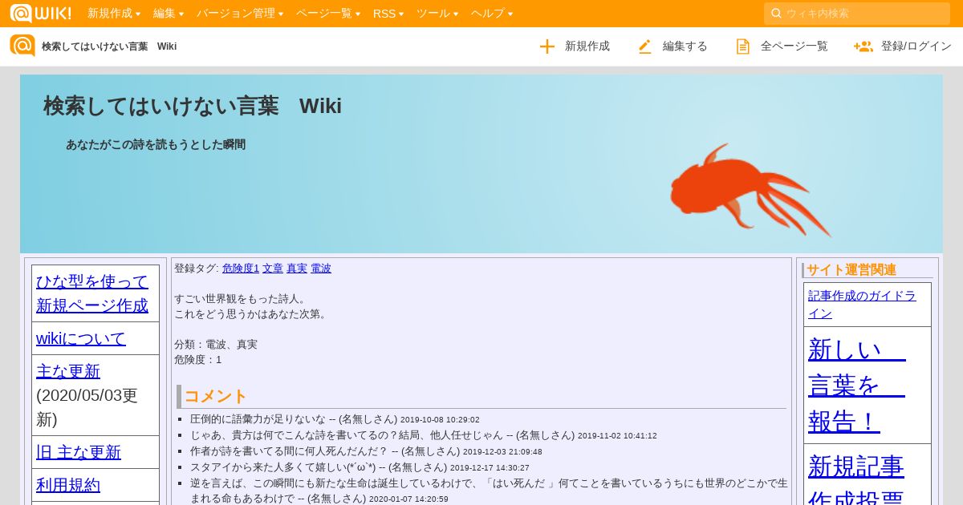This screenshot has height=505, width=963.
Task: Expand the ページ一覧 menu
Action: coord(328,13)
